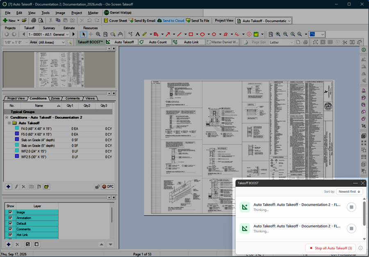Image resolution: width=369 pixels, height=257 pixels.
Task: Select the red Line annotation tool
Action: 179,34
